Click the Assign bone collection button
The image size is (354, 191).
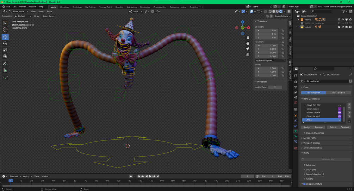(x=307, y=127)
